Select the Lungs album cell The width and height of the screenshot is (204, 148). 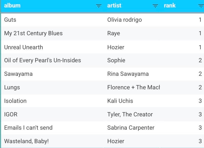53,88
